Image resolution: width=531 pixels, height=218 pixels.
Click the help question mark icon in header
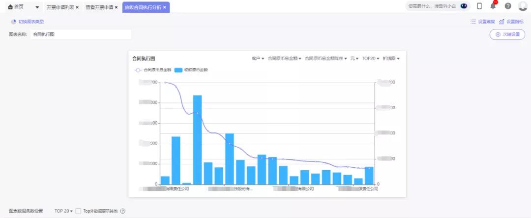(508, 6)
